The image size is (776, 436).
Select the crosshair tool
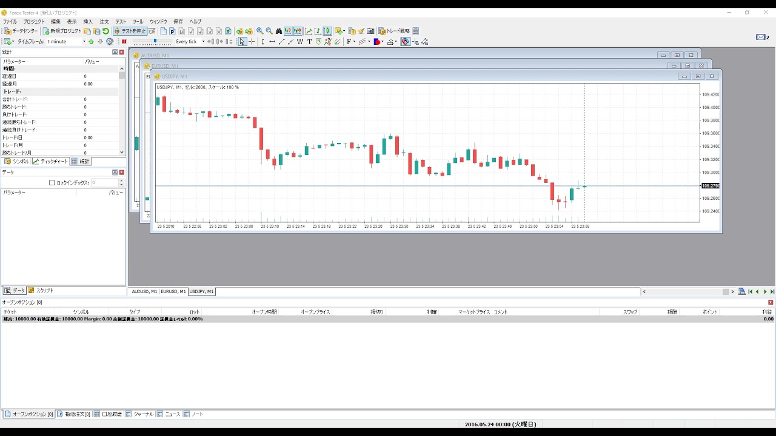[x=252, y=42]
